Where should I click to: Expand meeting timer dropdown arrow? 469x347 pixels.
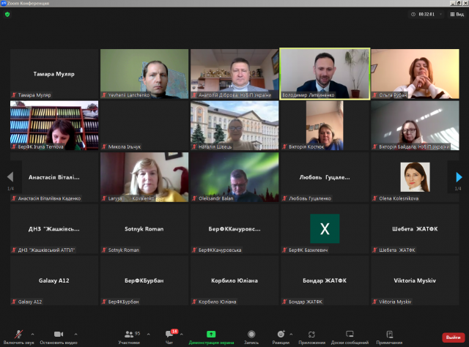440,14
